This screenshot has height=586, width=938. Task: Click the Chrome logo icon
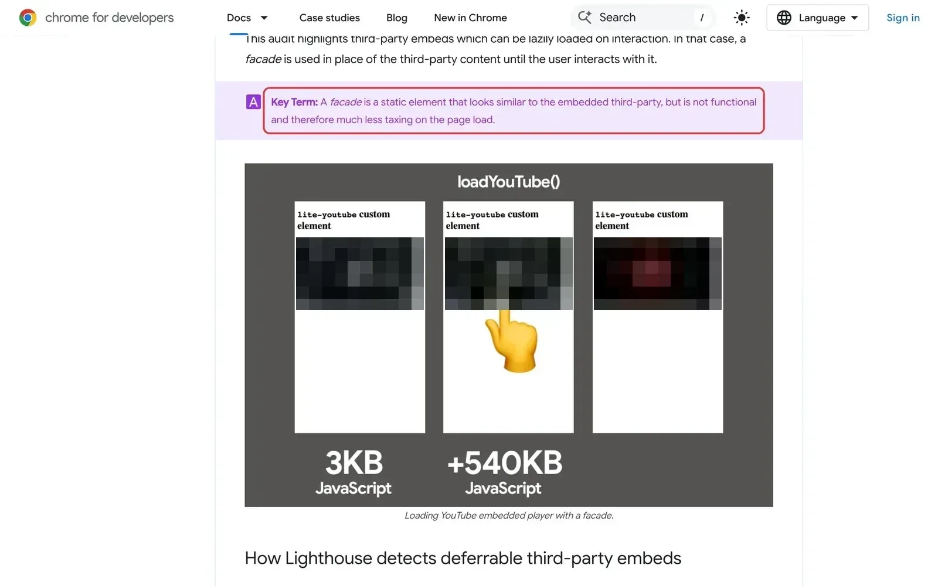pyautogui.click(x=28, y=18)
